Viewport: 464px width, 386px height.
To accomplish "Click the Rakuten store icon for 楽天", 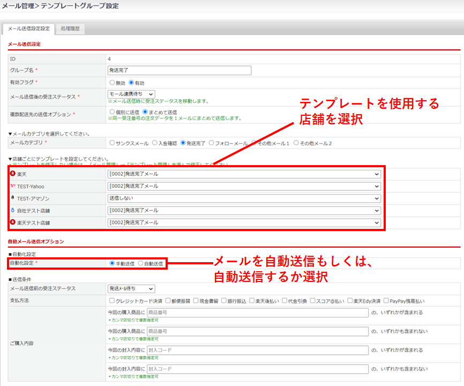I will tap(13, 174).
